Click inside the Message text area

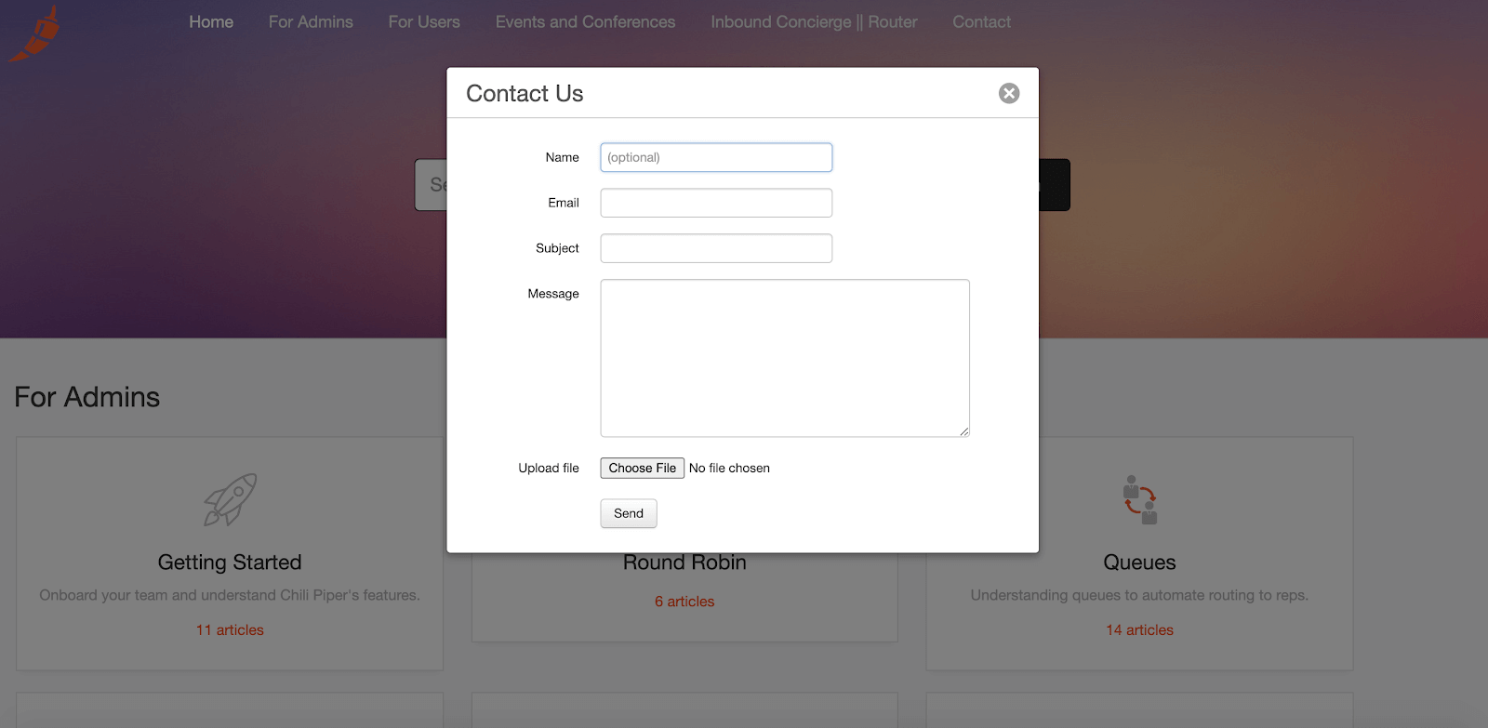click(785, 358)
